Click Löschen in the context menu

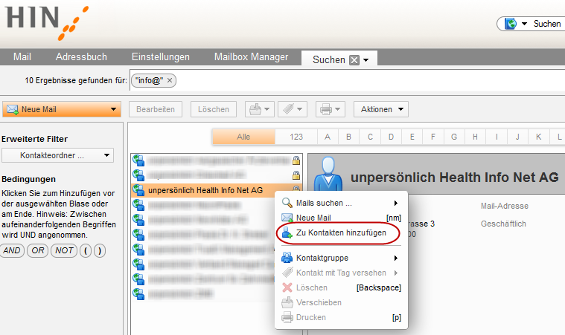tap(341, 287)
